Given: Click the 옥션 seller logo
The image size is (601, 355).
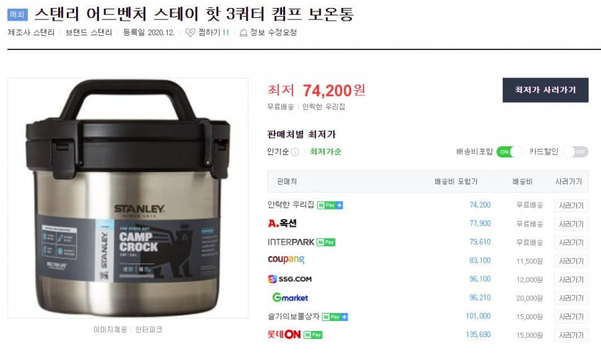Looking at the screenshot, I should tap(282, 224).
